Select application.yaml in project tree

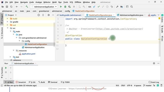point(28,54)
